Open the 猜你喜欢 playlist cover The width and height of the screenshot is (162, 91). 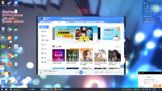pyautogui.click(x=58, y=55)
